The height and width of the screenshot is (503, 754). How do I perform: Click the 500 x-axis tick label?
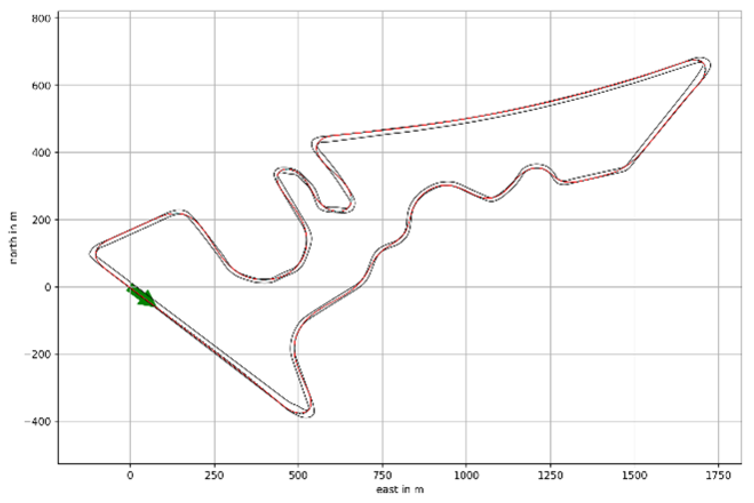pos(298,476)
